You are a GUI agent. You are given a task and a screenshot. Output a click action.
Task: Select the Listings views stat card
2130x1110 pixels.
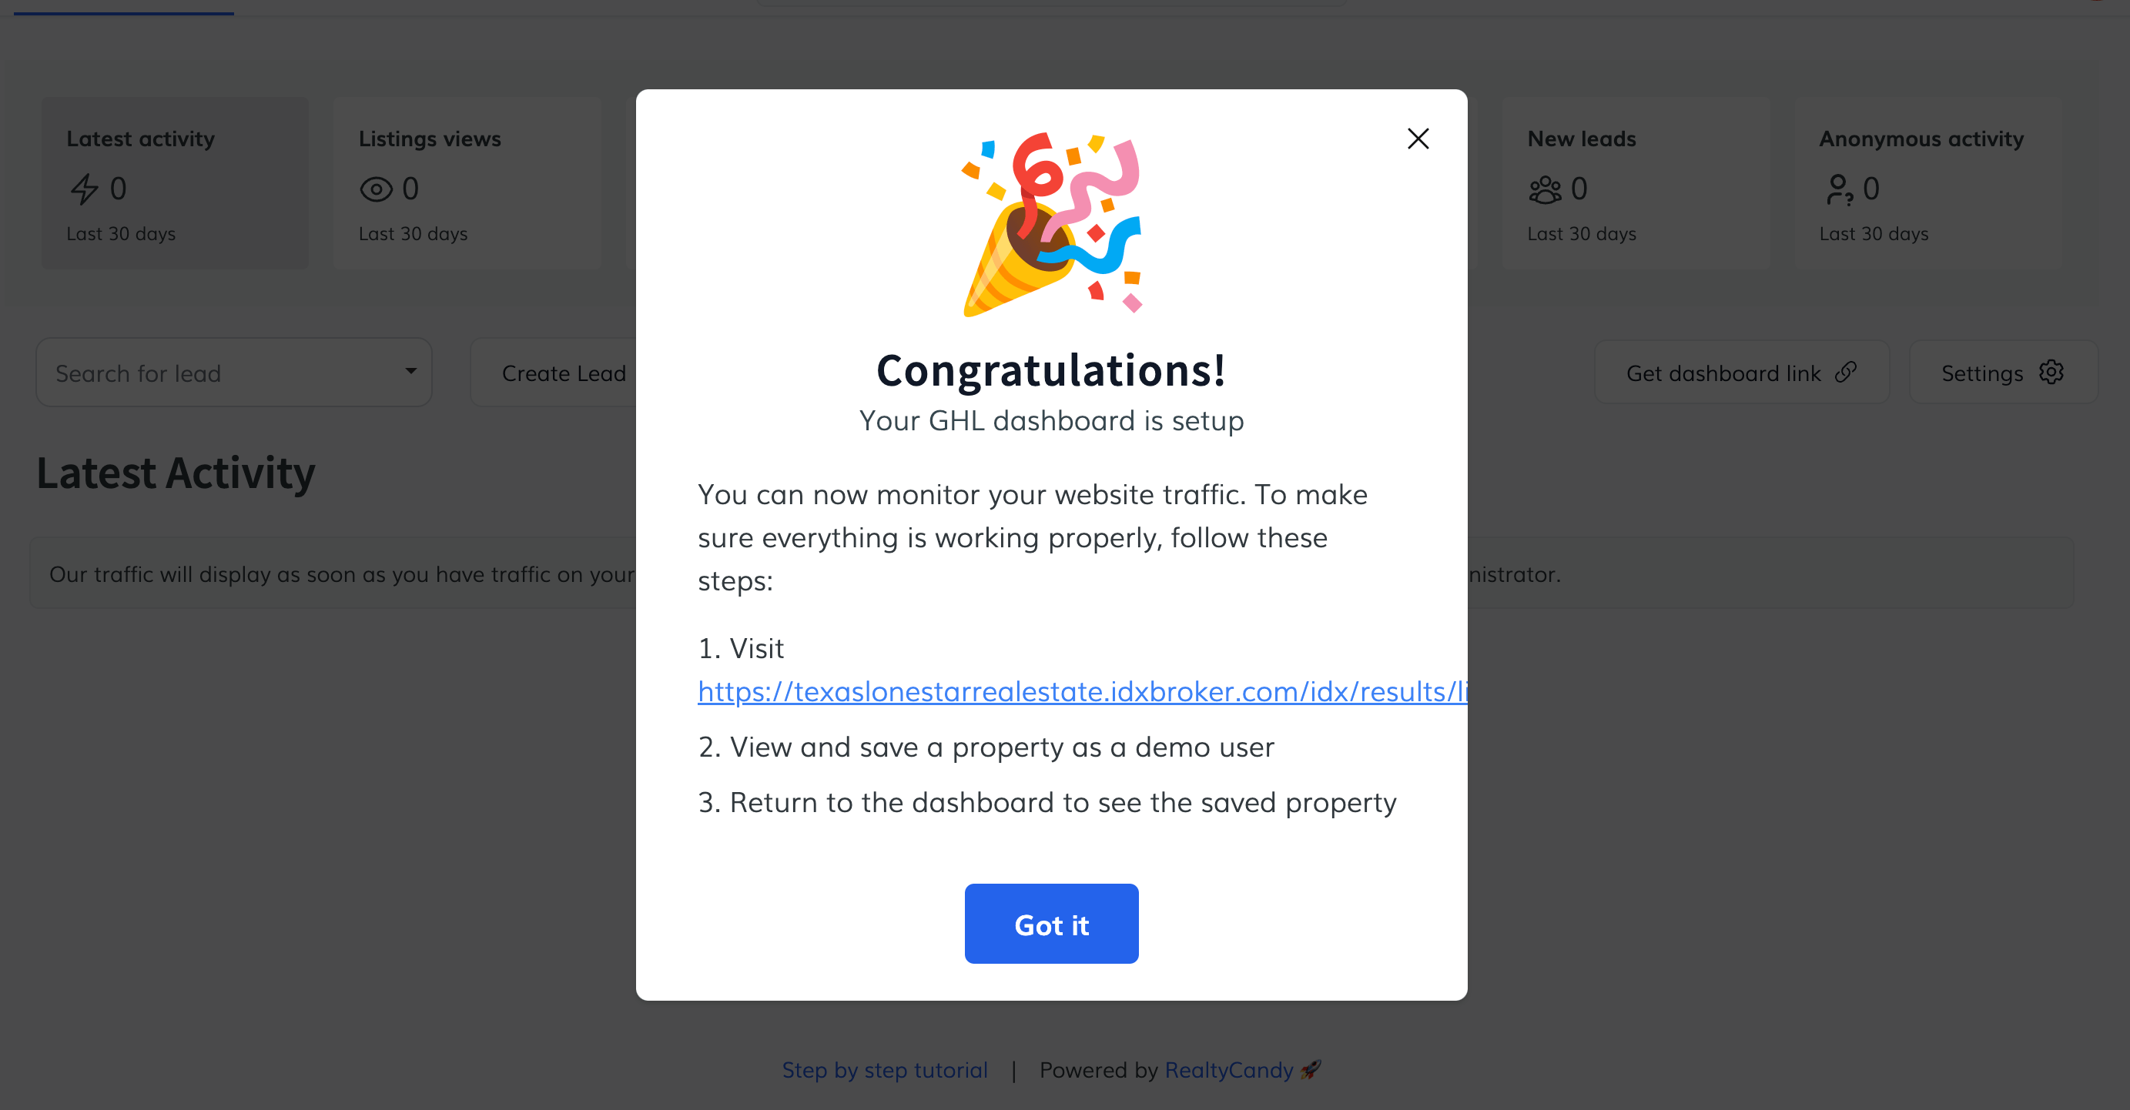click(x=467, y=183)
